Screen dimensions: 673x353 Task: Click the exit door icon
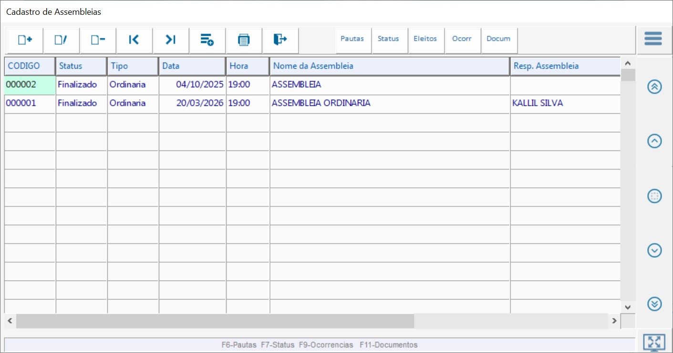point(280,40)
